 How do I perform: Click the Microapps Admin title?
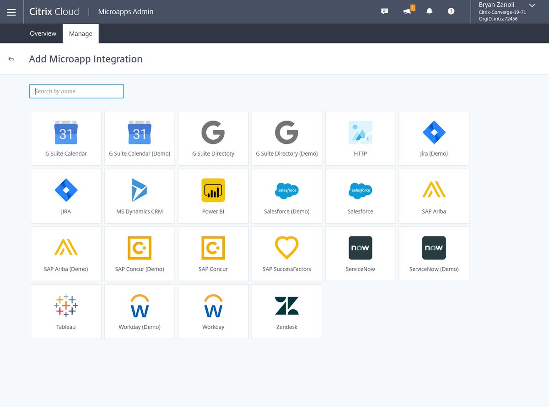point(126,11)
